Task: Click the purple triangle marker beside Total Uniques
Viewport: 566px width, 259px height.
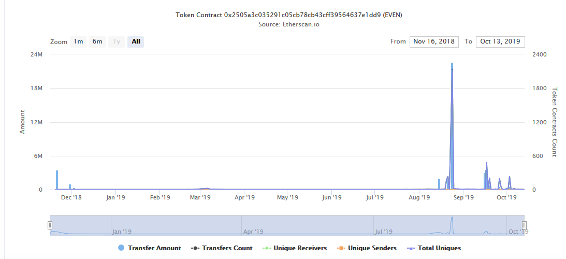Action: coord(410,248)
